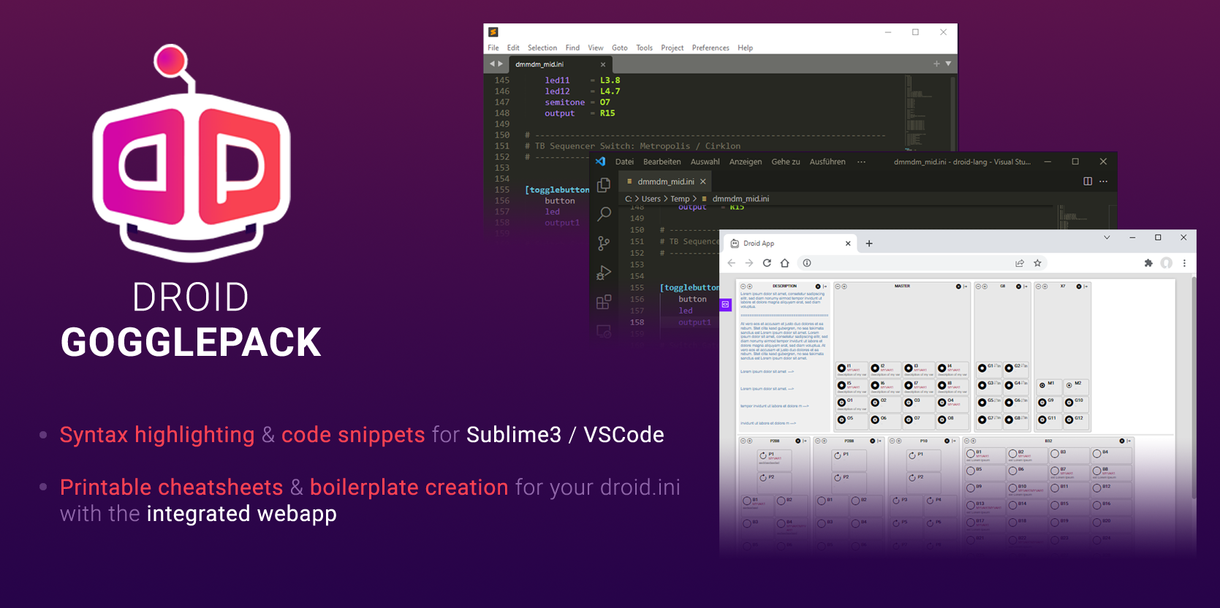Screen dimensions: 1220x608
Task: Click the plus icon on the MASTER panel
Action: pyautogui.click(x=844, y=286)
